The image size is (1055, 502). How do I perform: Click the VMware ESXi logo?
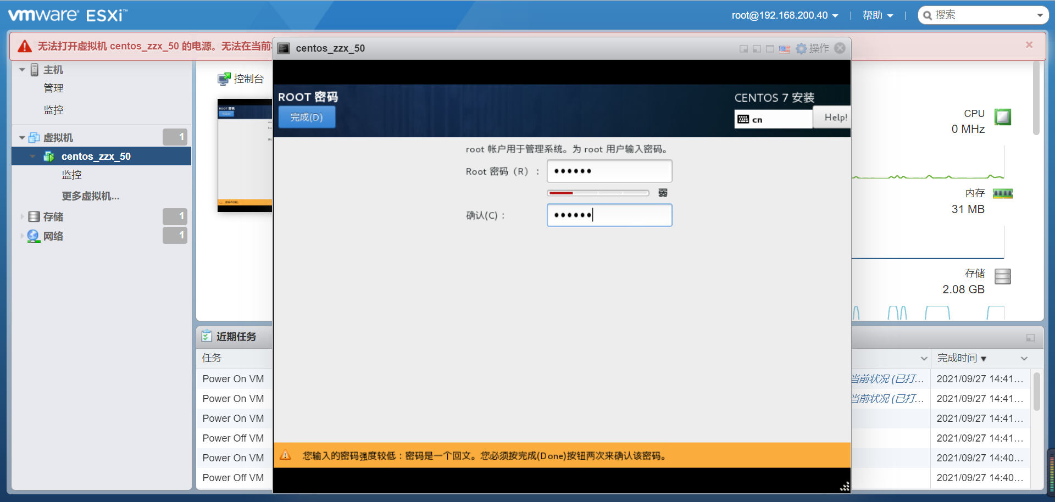[x=68, y=15]
